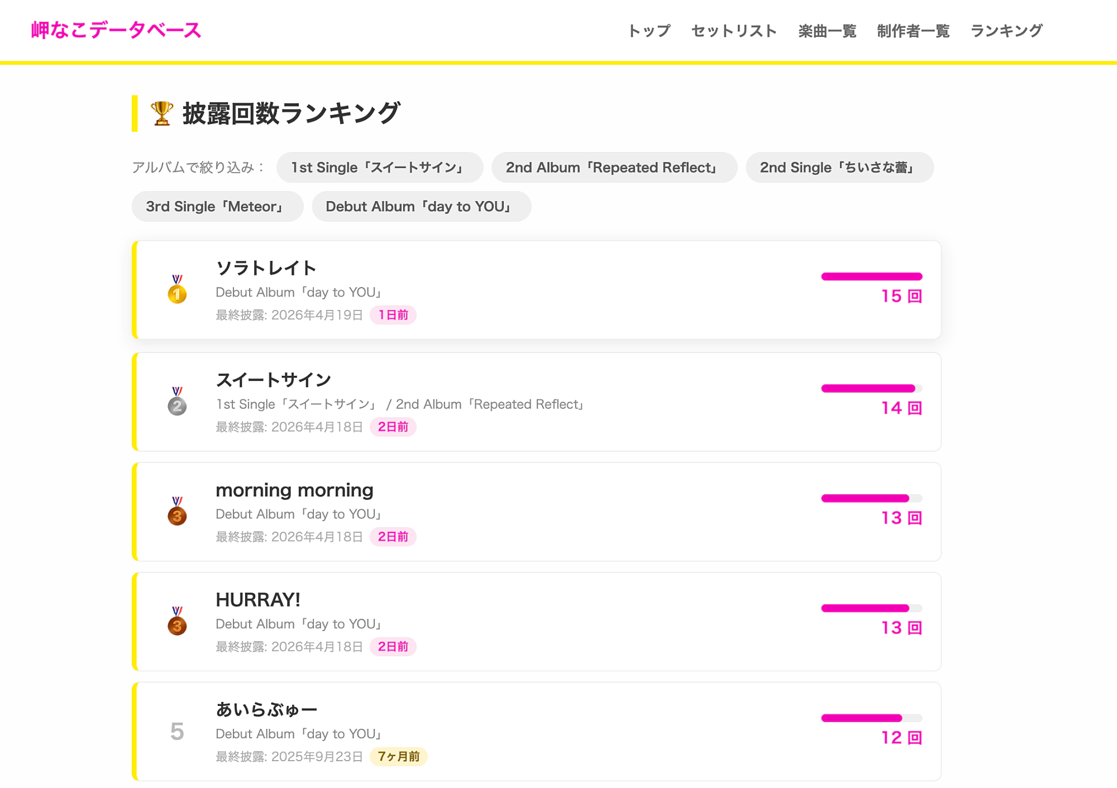The image size is (1117, 788).
Task: Open the セットリスト nav item
Action: click(734, 31)
